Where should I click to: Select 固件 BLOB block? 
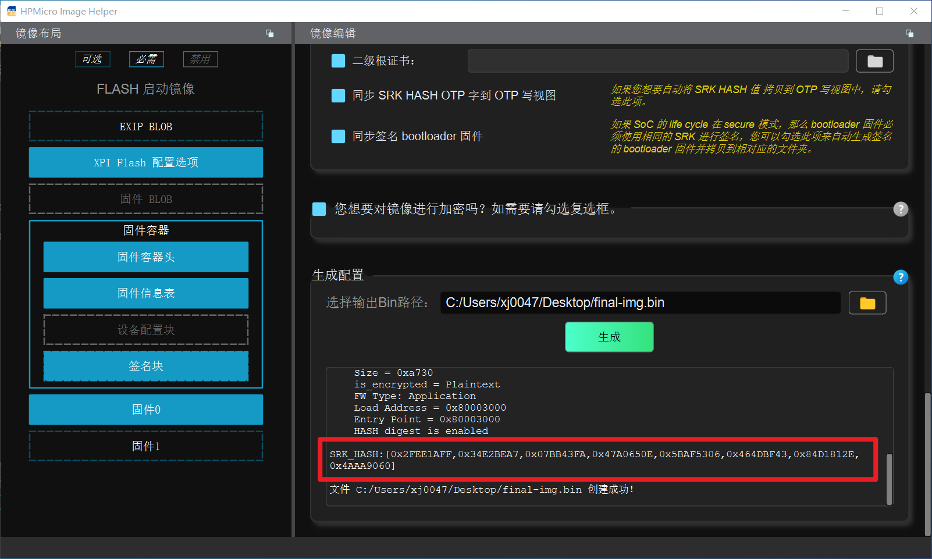[146, 199]
